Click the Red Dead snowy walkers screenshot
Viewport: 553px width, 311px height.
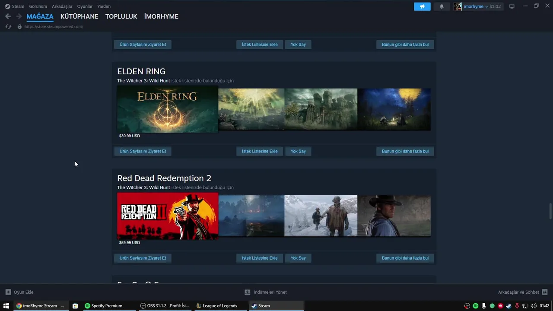click(321, 216)
